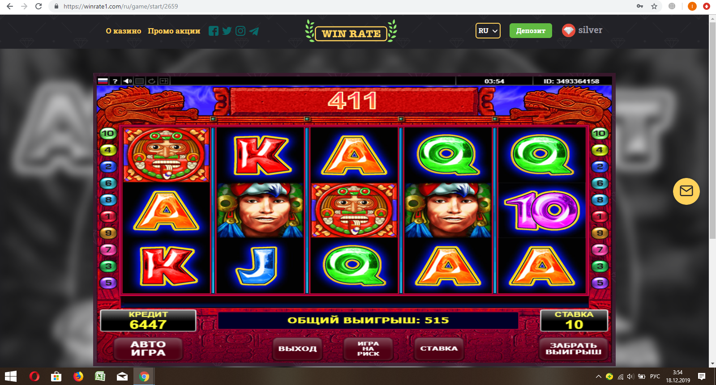This screenshot has width=716, height=385.
Task: Click the green Депозит button
Action: pos(531,31)
